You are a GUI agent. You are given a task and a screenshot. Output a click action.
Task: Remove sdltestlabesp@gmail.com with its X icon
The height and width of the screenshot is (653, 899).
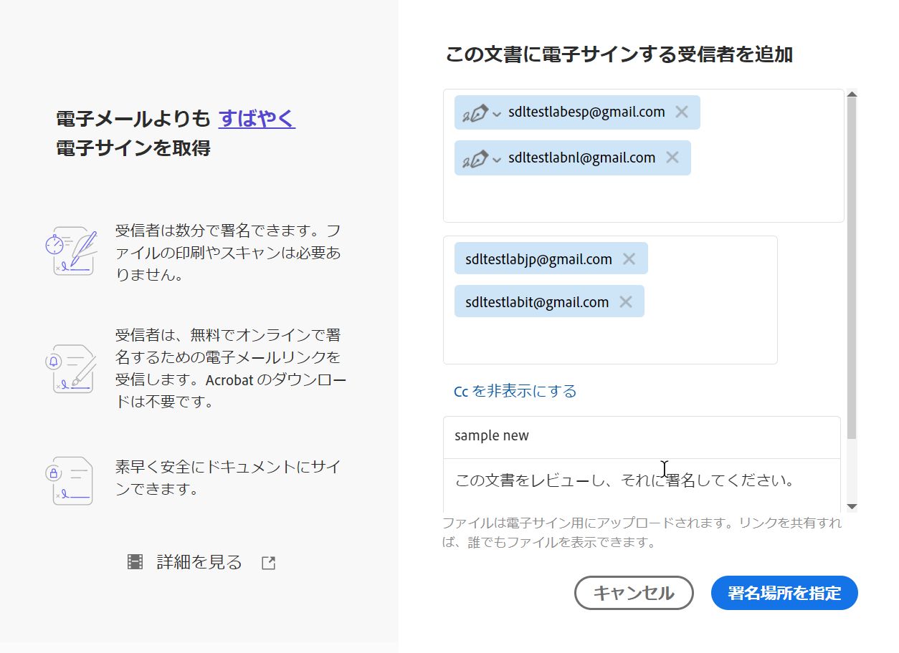tap(681, 112)
